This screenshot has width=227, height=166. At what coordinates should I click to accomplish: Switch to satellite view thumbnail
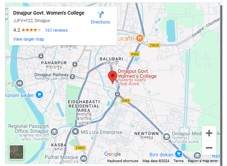[x=16, y=152]
